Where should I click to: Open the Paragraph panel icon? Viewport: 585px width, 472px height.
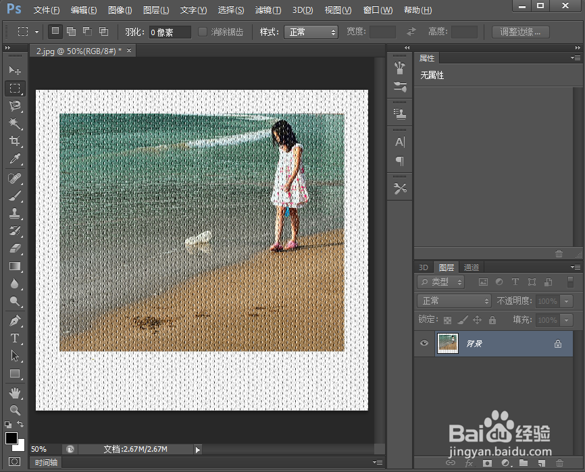pyautogui.click(x=400, y=161)
